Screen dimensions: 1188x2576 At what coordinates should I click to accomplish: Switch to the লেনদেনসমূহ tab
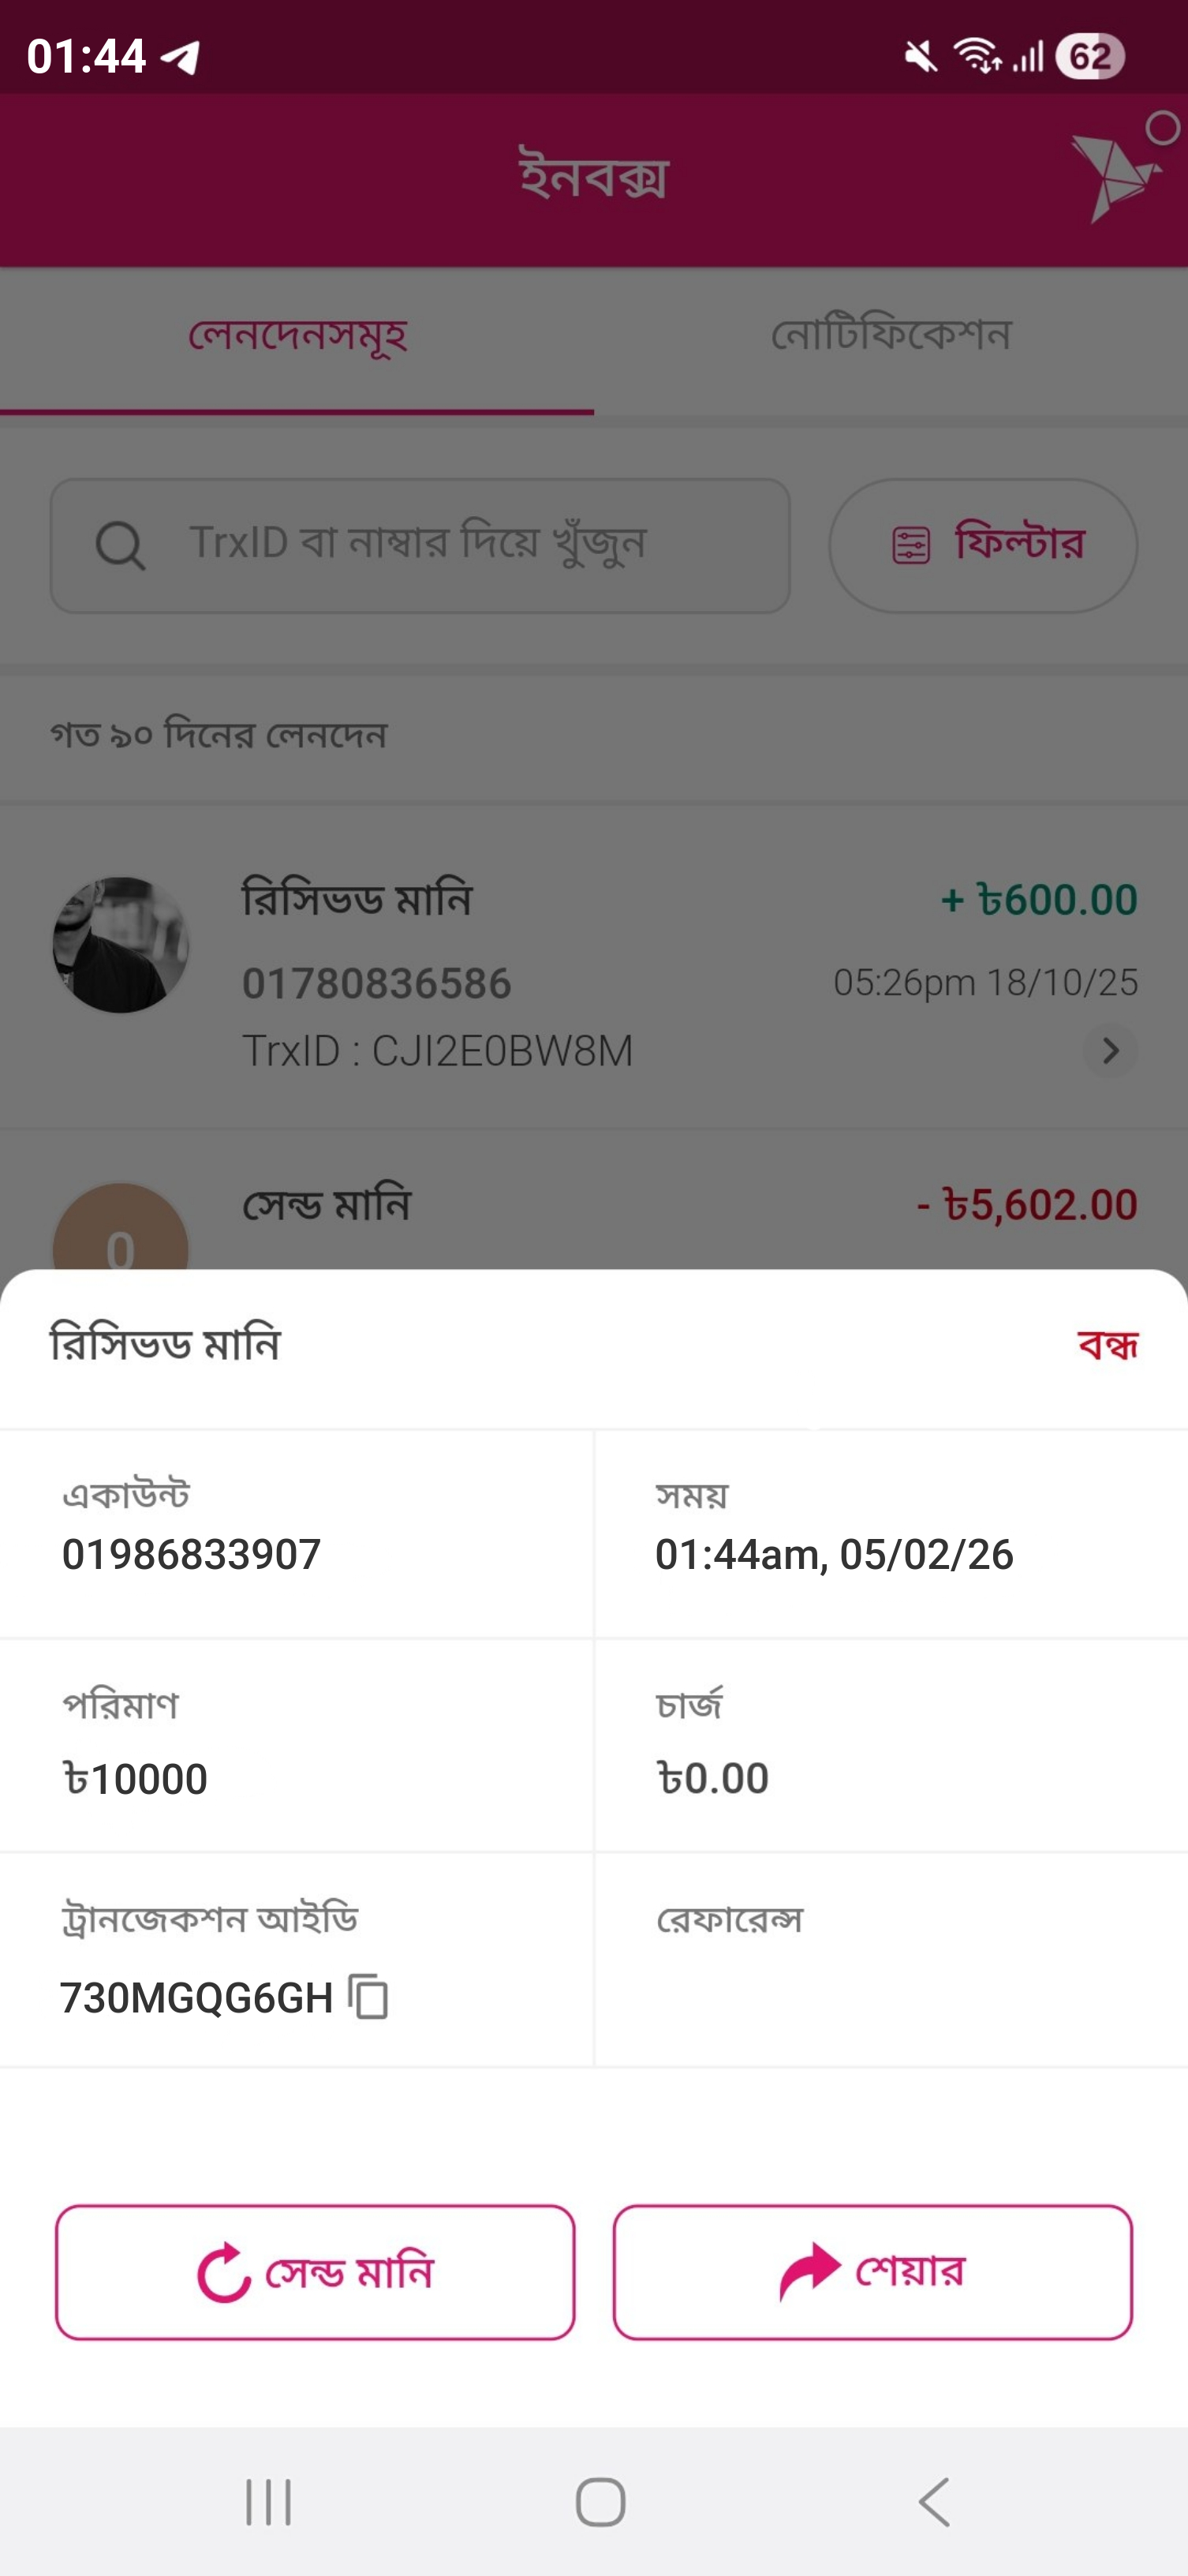coord(297,335)
